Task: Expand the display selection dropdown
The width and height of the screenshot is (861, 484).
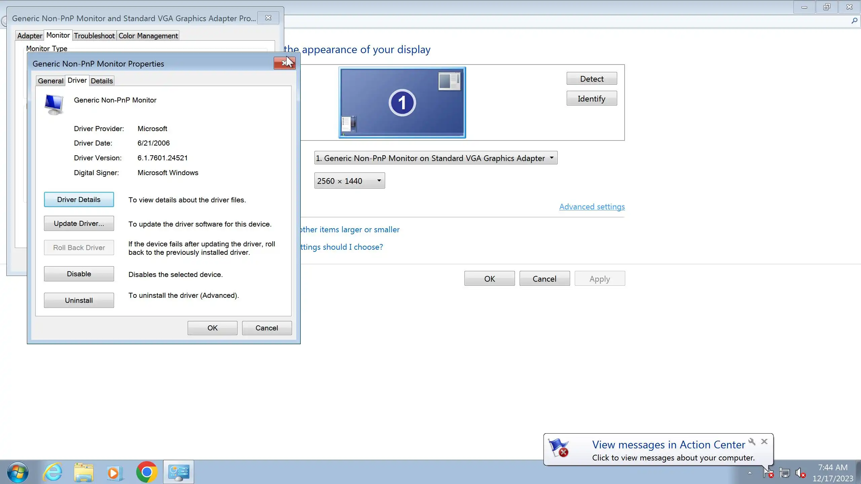Action: (436, 158)
